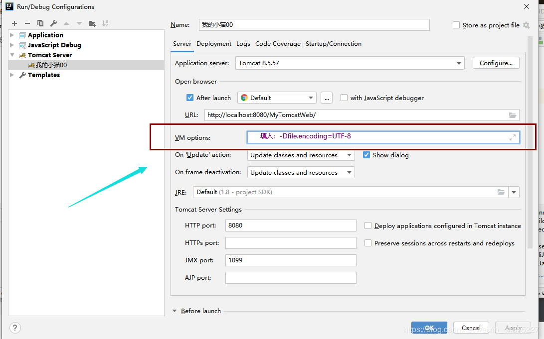Click the Help question mark icon
This screenshot has width=544, height=339.
(15, 328)
